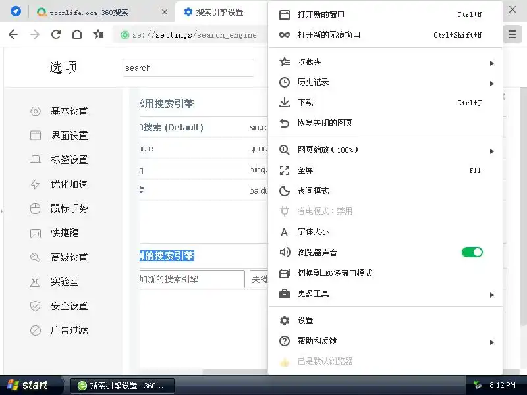Image resolution: width=527 pixels, height=395 pixels.
Task: Toggle the 浏览器声音 green switch
Action: (x=472, y=252)
